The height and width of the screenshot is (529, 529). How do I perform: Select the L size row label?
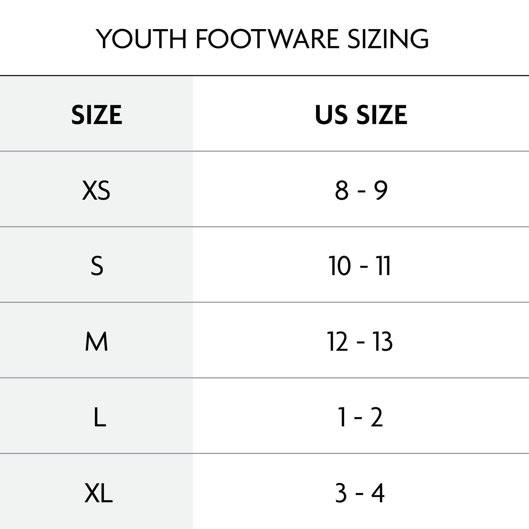click(100, 417)
